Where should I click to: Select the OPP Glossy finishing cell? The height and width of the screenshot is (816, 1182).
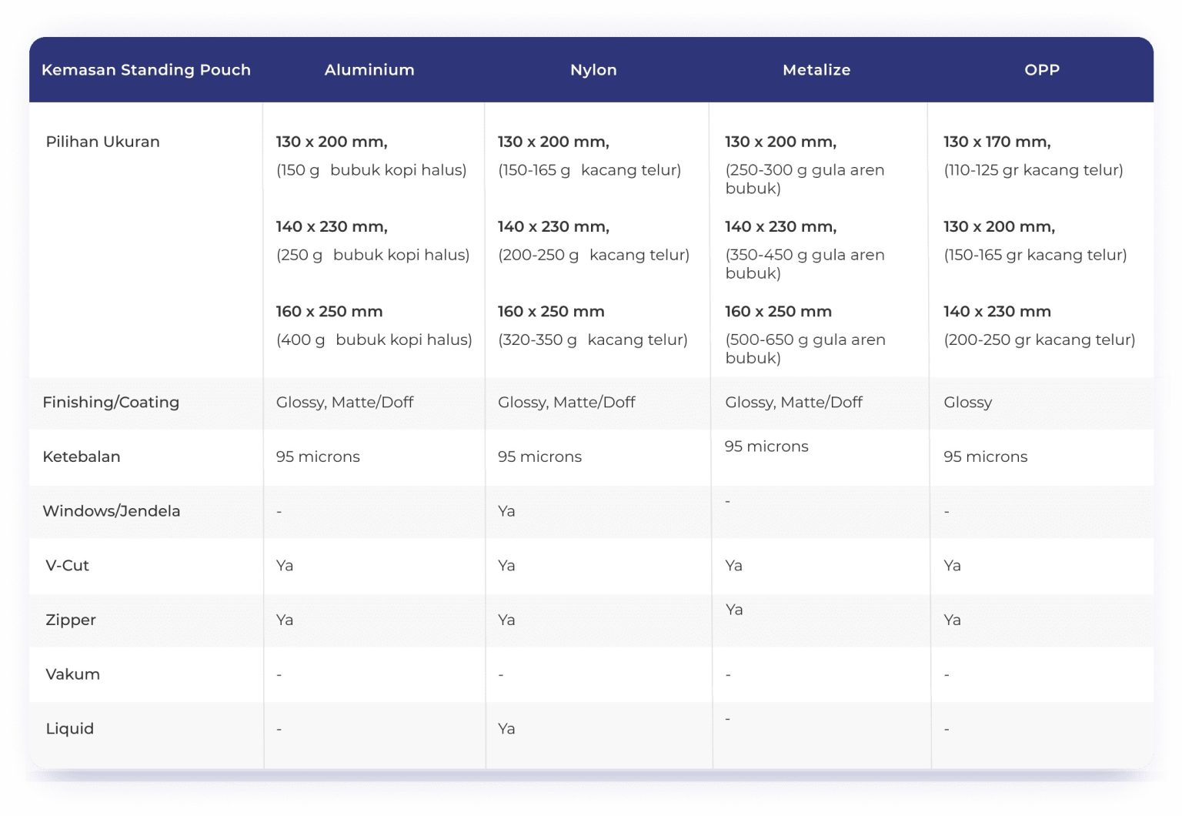968,402
